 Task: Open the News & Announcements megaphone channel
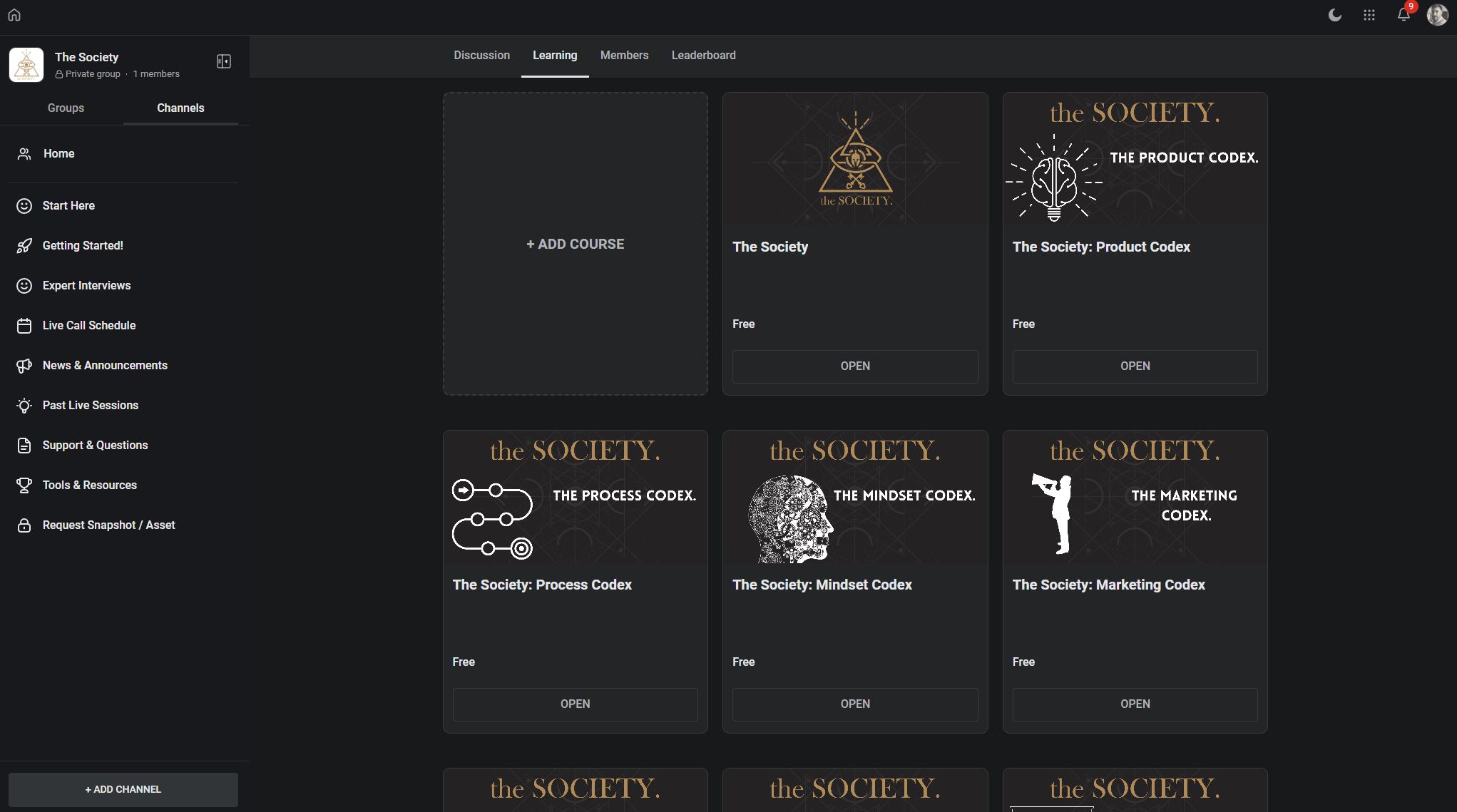tap(105, 365)
